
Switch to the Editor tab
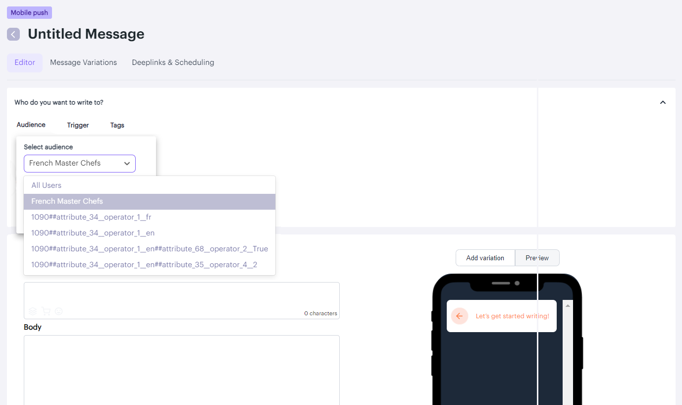click(x=25, y=62)
